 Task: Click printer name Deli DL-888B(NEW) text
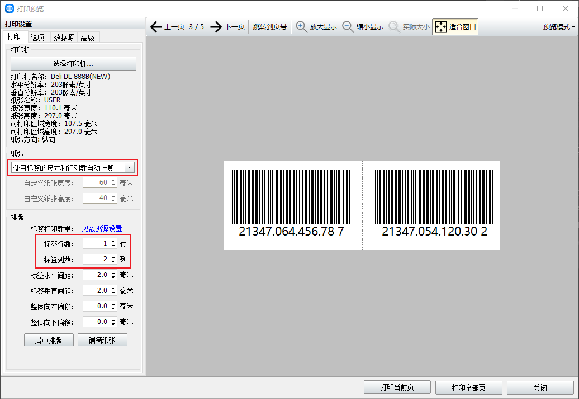(x=80, y=77)
